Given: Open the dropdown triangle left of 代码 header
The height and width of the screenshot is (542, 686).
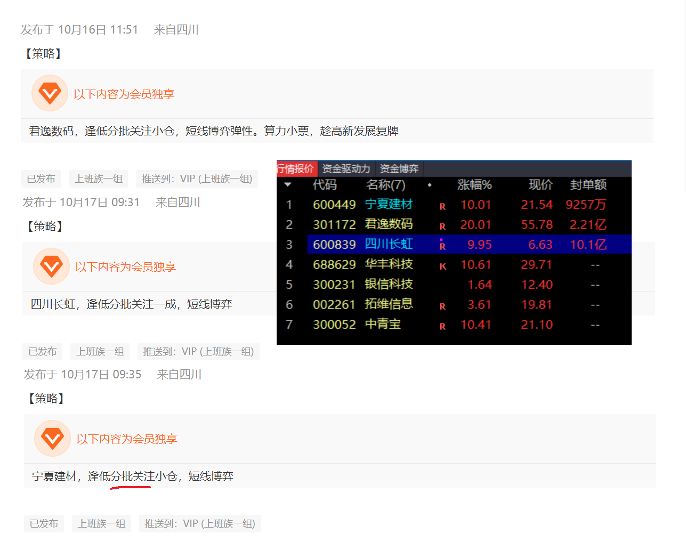Looking at the screenshot, I should [x=288, y=184].
